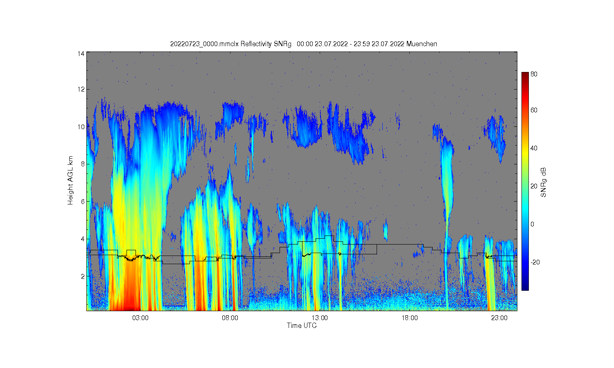Click the colorbar value 0
This screenshot has width=614, height=368.
pyautogui.click(x=532, y=224)
